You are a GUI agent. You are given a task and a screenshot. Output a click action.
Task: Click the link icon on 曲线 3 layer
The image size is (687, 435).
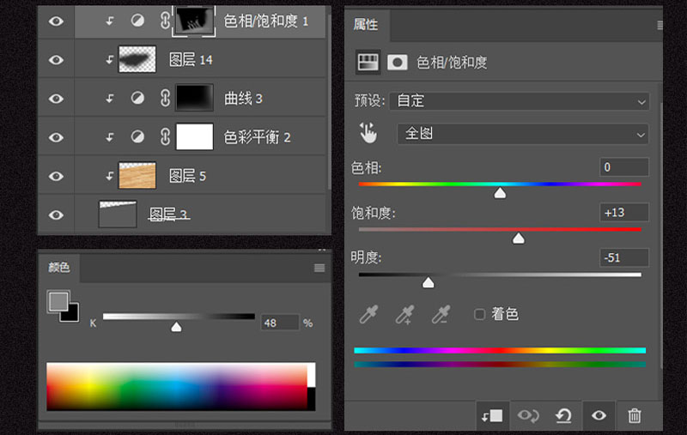pyautogui.click(x=165, y=98)
